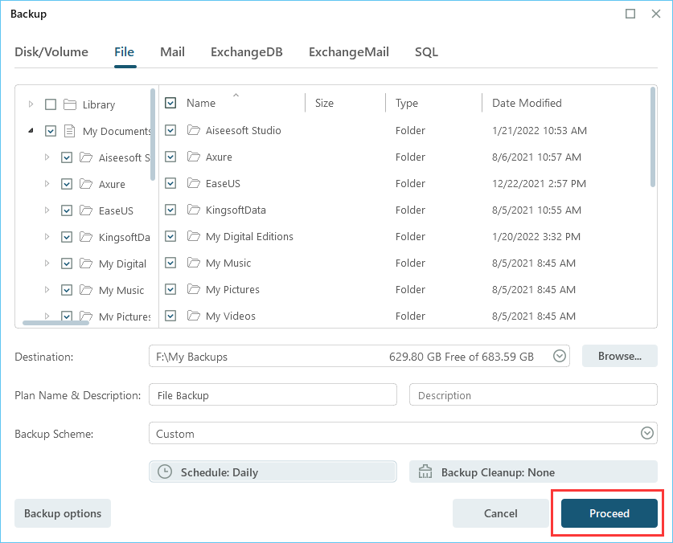Click the KingsoftData folder icon in file list

click(193, 210)
